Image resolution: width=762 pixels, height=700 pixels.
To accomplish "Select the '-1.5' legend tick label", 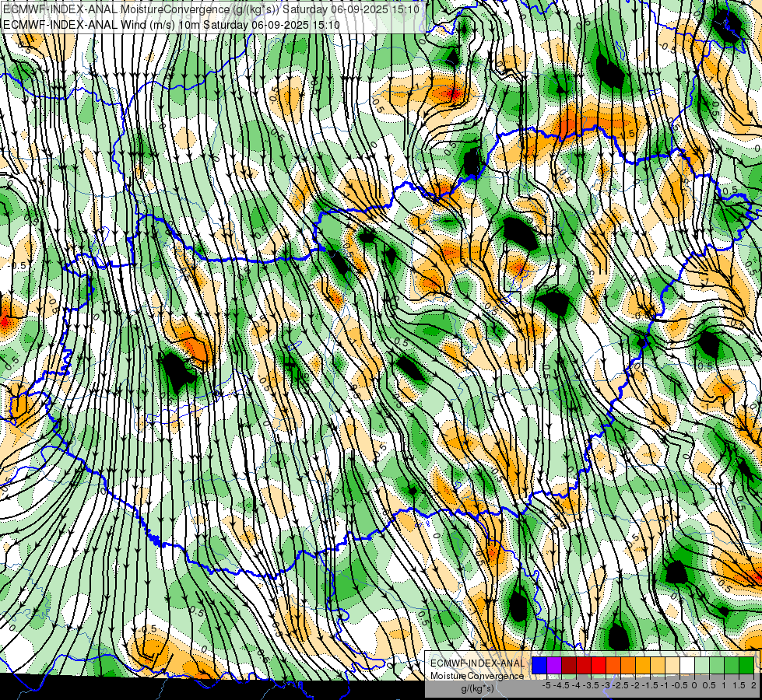I will 650,685.
